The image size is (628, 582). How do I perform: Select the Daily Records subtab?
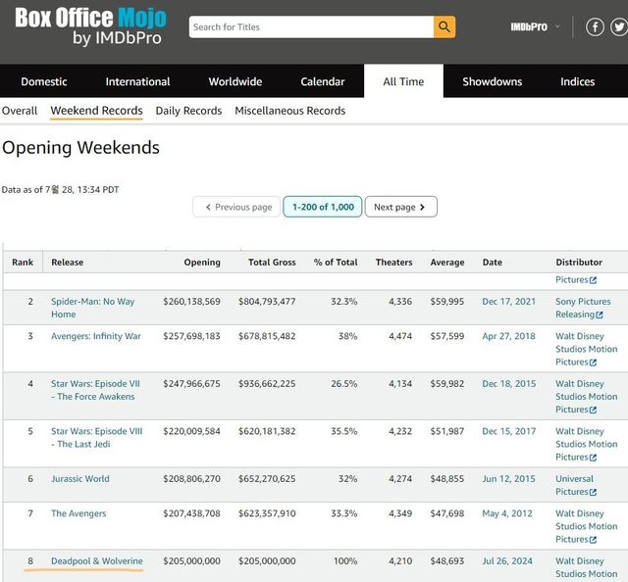pos(188,111)
